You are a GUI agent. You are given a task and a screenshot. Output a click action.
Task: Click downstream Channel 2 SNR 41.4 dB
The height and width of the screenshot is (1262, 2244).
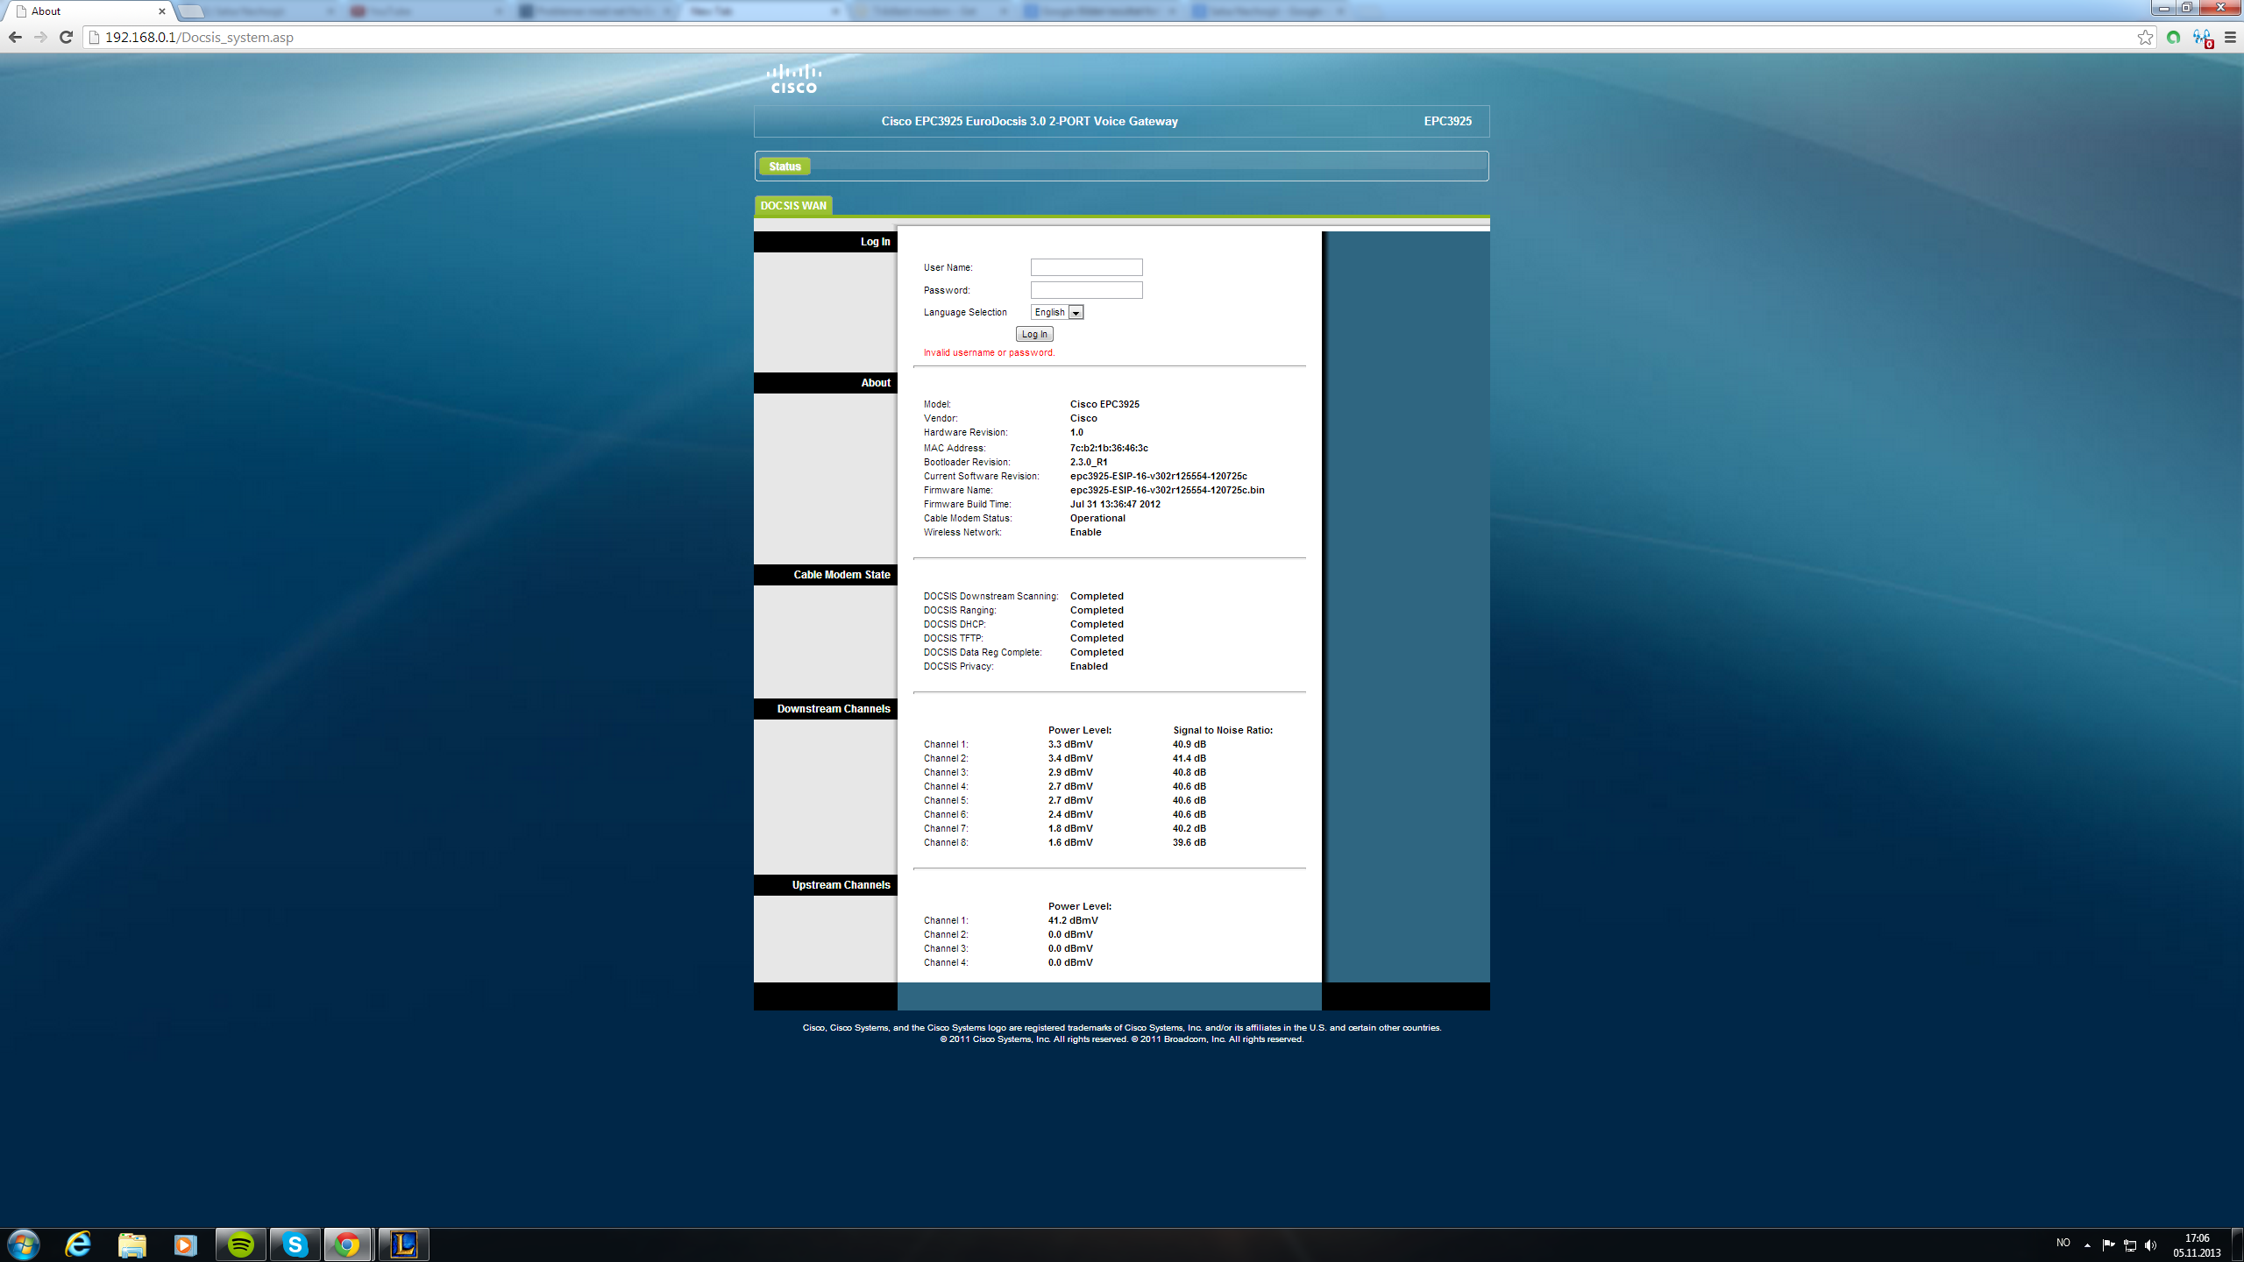(1189, 758)
